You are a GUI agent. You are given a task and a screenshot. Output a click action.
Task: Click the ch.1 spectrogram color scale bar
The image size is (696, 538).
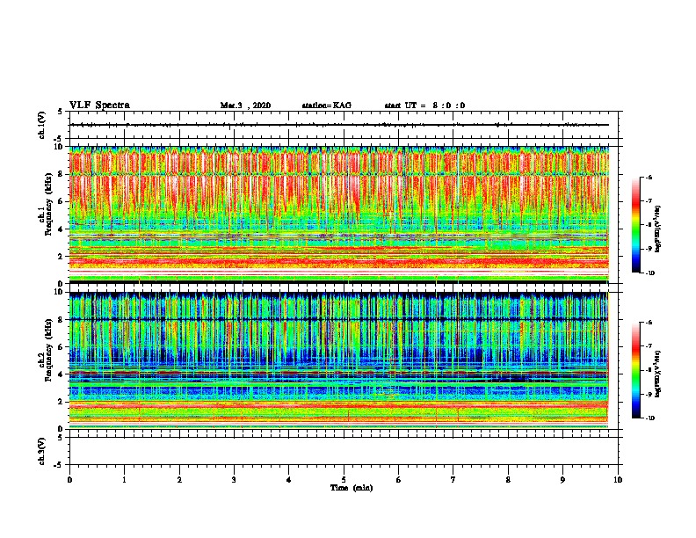(636, 225)
